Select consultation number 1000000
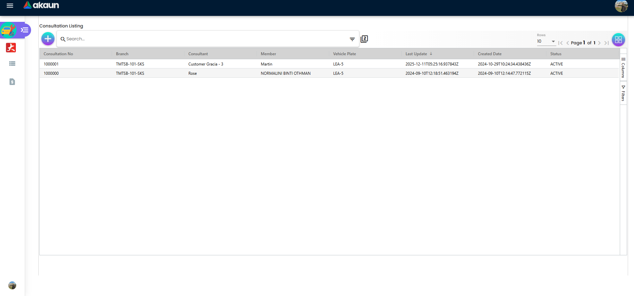The height and width of the screenshot is (296, 634). point(51,73)
